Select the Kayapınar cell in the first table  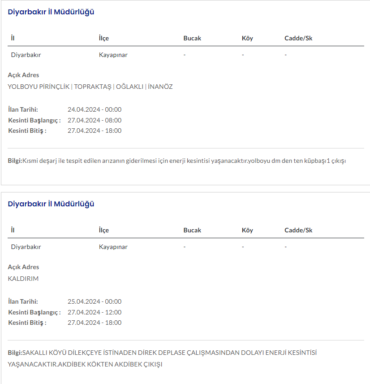(x=113, y=55)
